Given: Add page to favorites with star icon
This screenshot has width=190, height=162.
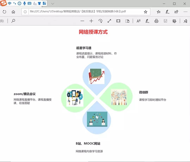Looking at the screenshot, I should coord(146,12).
